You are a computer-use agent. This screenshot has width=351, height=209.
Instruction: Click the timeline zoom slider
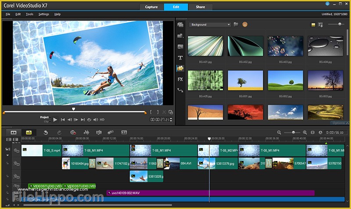(x=293, y=133)
